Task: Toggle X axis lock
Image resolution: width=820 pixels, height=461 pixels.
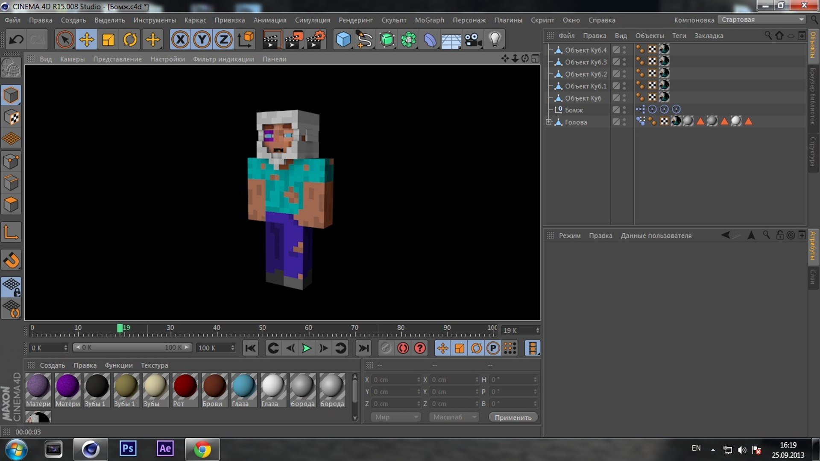Action: coord(180,40)
